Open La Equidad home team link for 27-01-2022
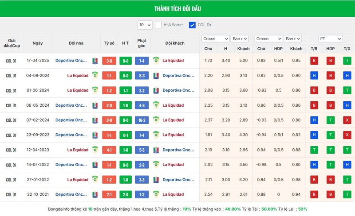The height and width of the screenshot is (216, 355). [x=78, y=180]
